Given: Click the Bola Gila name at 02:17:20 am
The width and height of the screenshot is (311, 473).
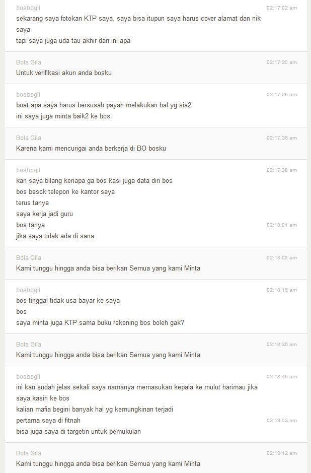Looking at the screenshot, I should pyautogui.click(x=29, y=62).
